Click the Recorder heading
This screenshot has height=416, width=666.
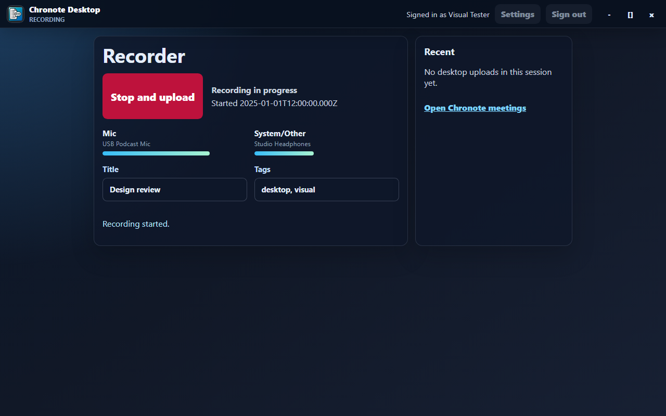point(144,56)
